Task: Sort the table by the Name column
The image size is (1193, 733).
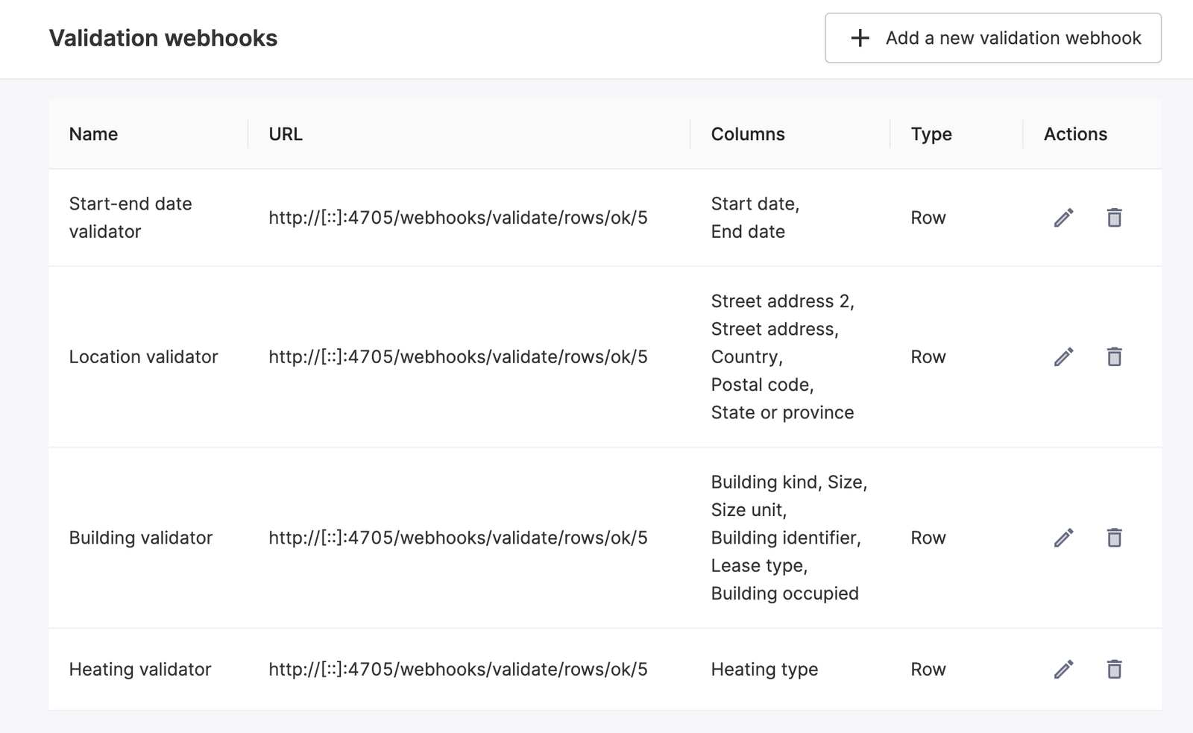Action: click(x=93, y=134)
